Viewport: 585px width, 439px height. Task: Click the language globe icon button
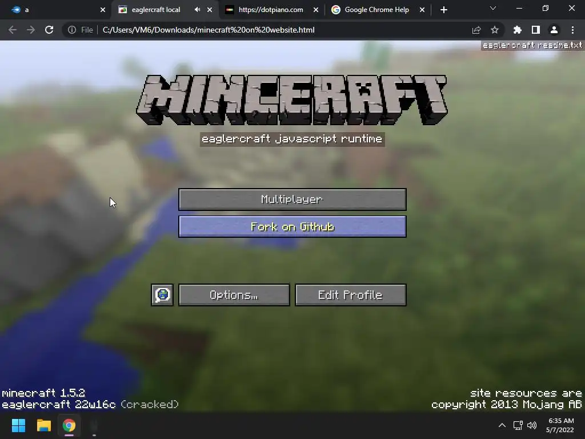tap(162, 295)
